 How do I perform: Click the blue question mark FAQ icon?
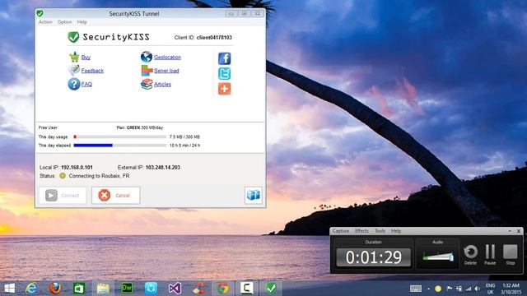click(x=73, y=84)
